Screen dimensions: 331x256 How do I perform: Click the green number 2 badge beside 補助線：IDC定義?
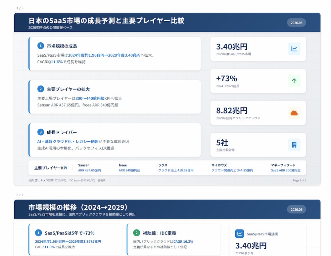pos(136,233)
